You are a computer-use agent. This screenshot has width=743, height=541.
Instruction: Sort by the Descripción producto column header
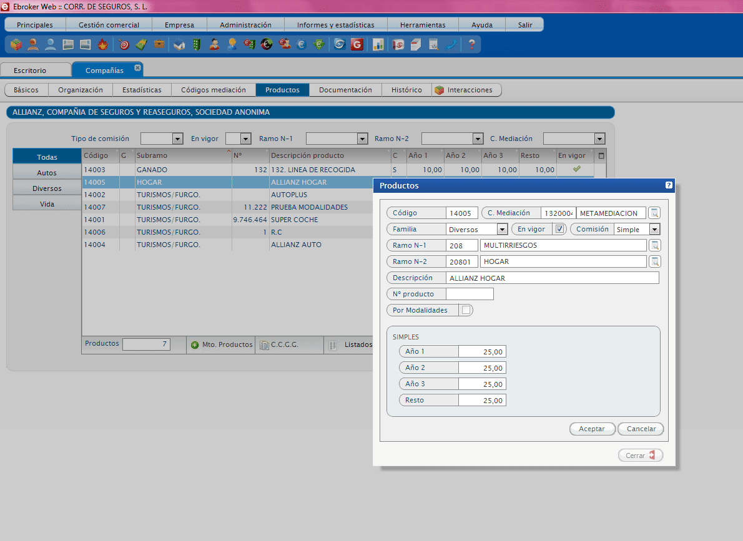tap(330, 155)
